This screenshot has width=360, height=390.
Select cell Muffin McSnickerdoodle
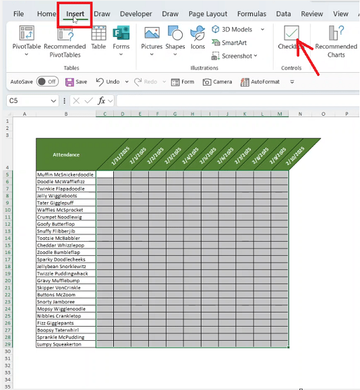[x=66, y=174]
